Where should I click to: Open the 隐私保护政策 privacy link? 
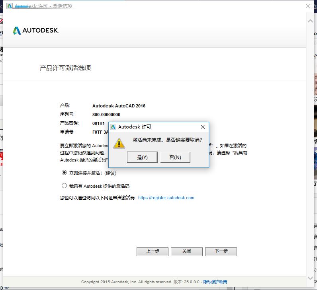click(215, 282)
